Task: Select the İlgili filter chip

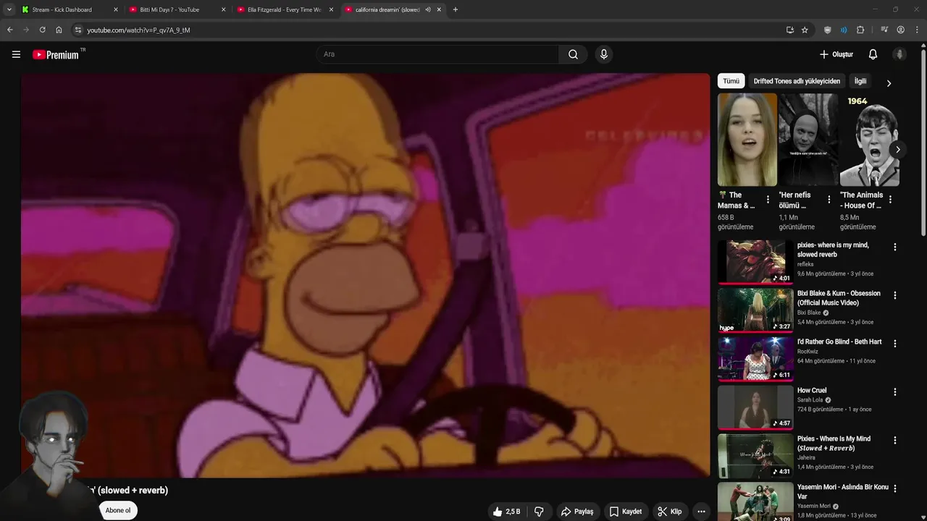Action: tap(860, 81)
